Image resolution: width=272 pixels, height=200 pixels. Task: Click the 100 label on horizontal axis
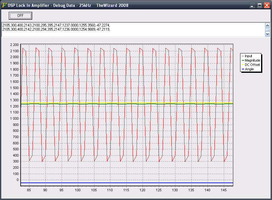point(78,190)
